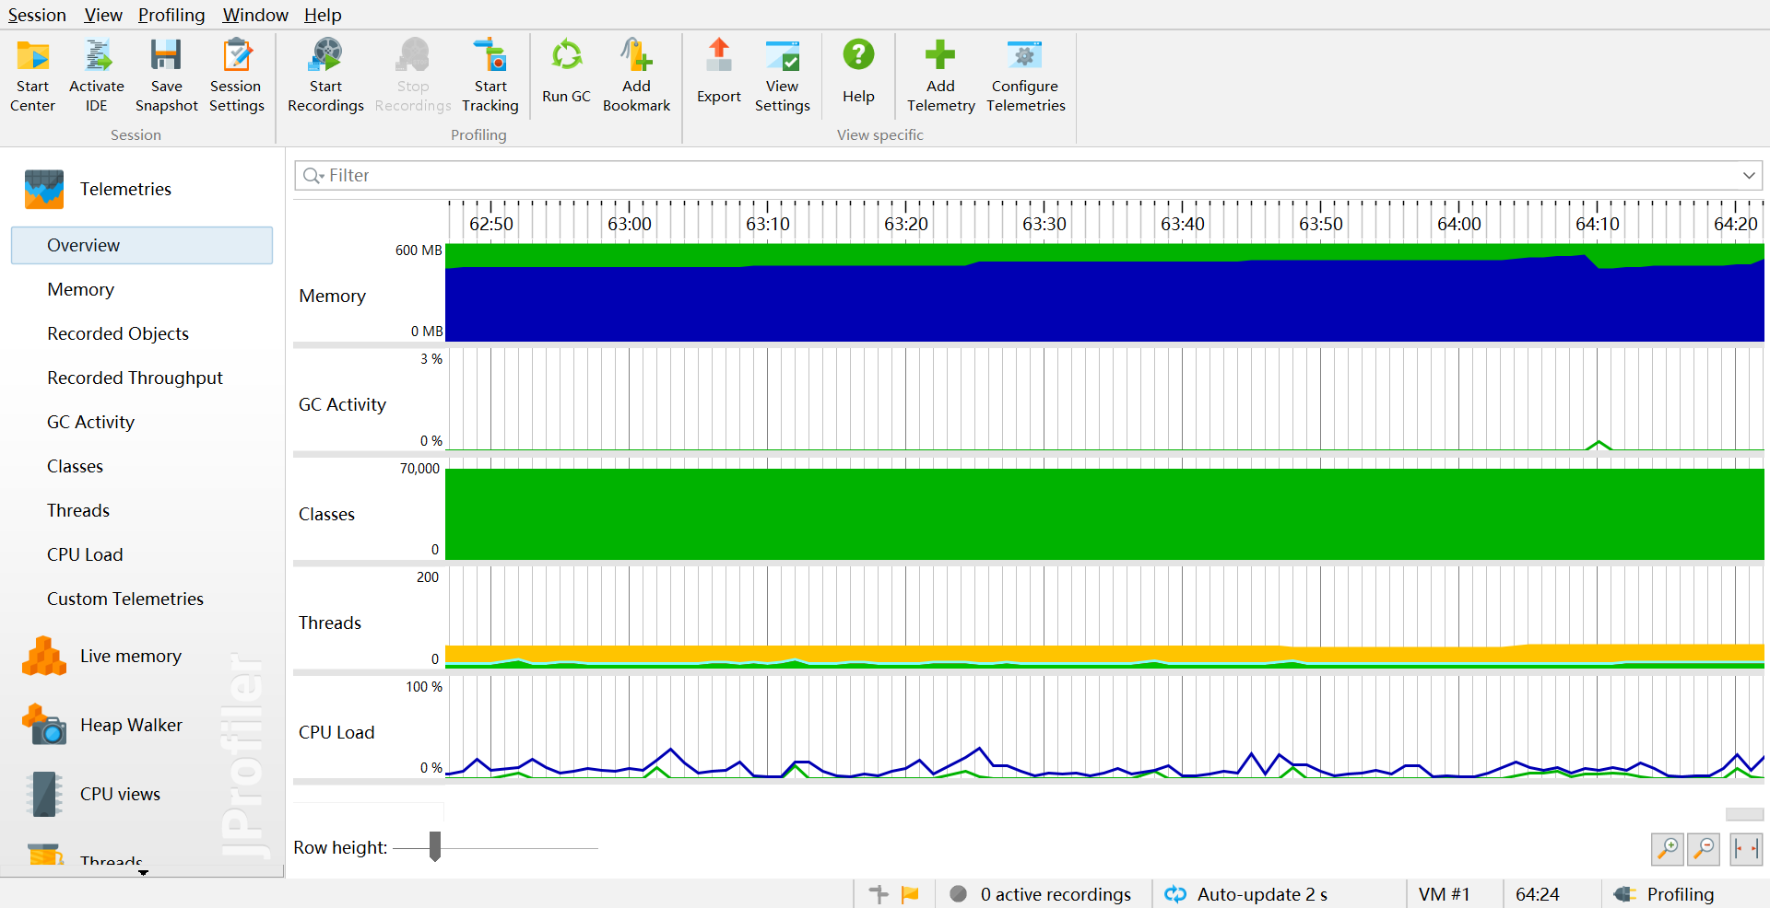The height and width of the screenshot is (908, 1770).
Task: Open the Session menu
Action: pyautogui.click(x=37, y=15)
